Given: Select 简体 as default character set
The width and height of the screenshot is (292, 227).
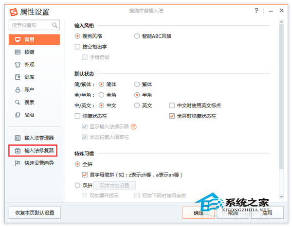Looking at the screenshot, I should (101, 85).
